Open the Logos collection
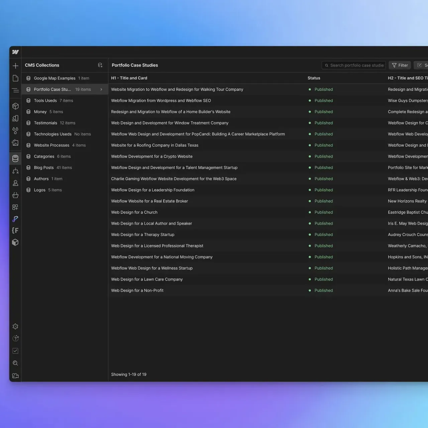 coord(65,190)
